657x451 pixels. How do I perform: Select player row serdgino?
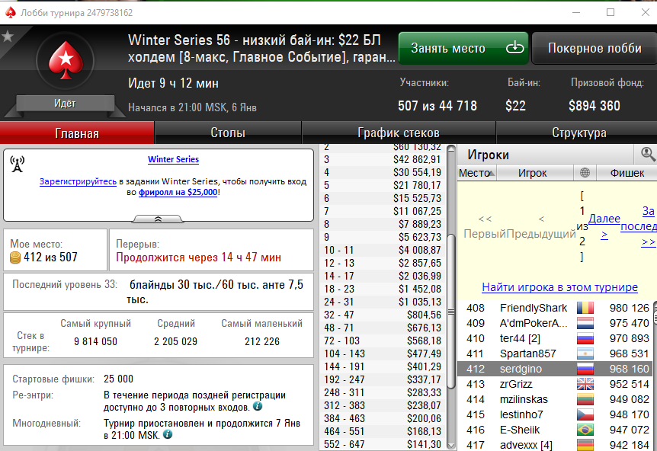(556, 369)
